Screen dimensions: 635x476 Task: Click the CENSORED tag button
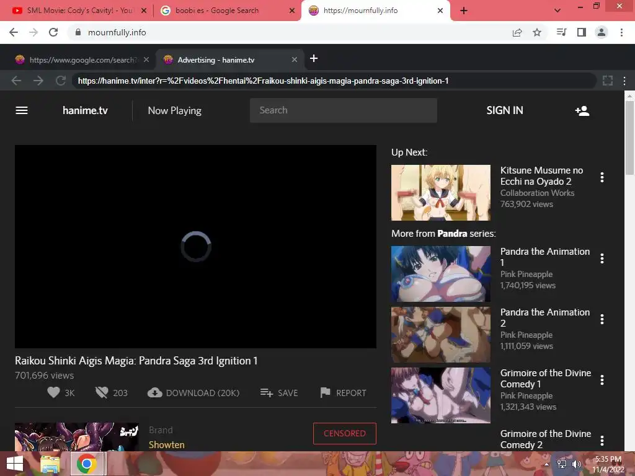(x=345, y=433)
